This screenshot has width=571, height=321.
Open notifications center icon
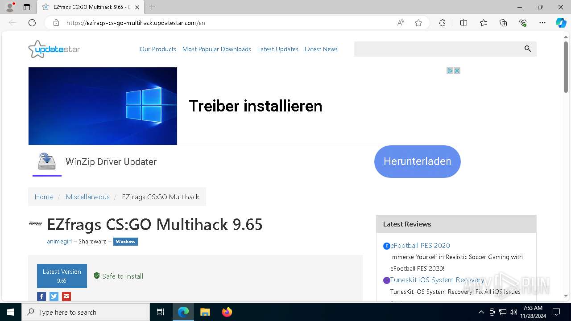click(556, 312)
